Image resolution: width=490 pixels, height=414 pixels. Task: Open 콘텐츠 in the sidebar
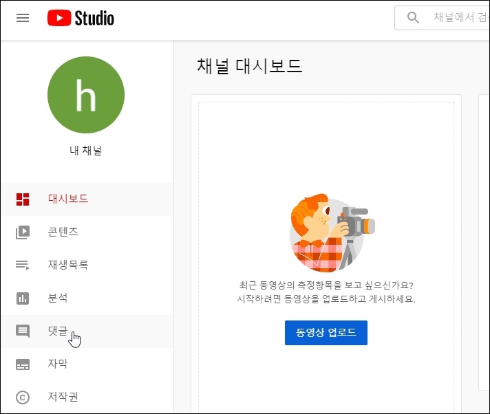(87, 232)
